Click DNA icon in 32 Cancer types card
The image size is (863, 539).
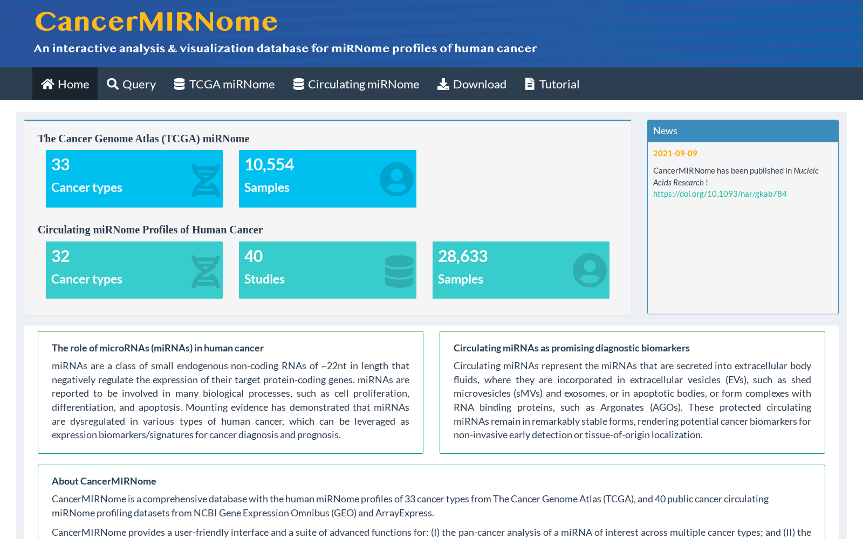(x=206, y=272)
